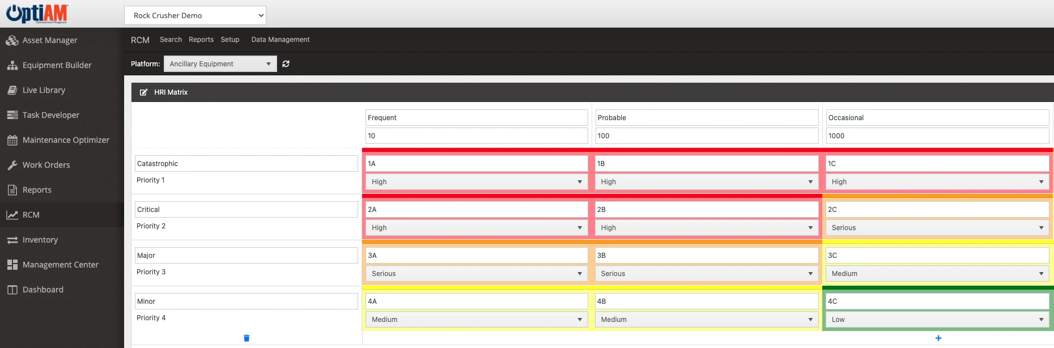This screenshot has height=348, width=1054.
Task: Open the Setup menu
Action: coord(230,40)
